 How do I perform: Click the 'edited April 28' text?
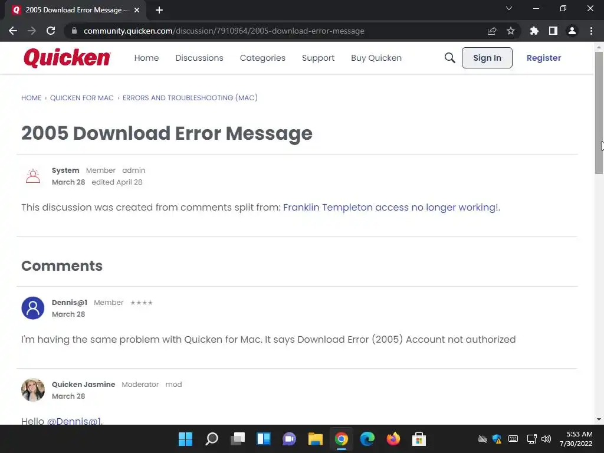coord(117,182)
